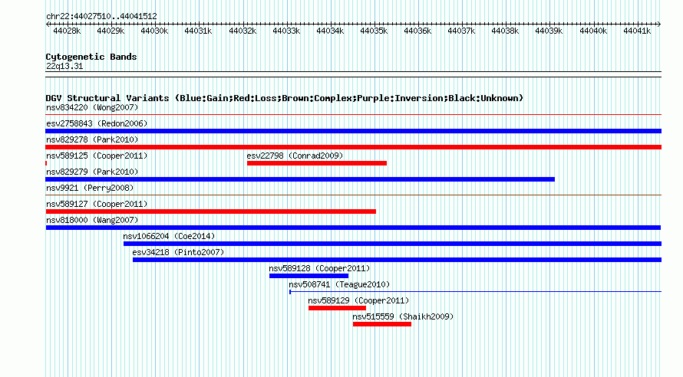Click the 22q13.31 band label
Image resolution: width=683 pixels, height=377 pixels.
pyautogui.click(x=64, y=66)
